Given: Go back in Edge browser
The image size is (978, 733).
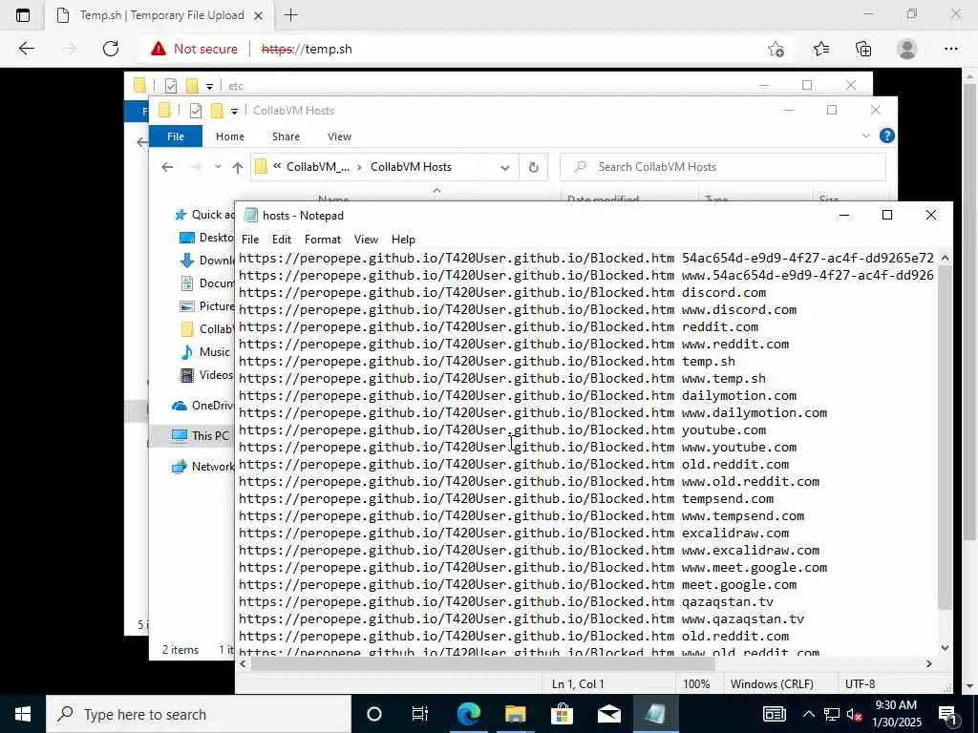Looking at the screenshot, I should (26, 49).
